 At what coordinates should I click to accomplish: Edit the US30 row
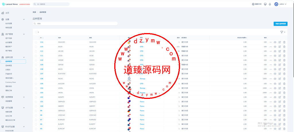[280, 56]
